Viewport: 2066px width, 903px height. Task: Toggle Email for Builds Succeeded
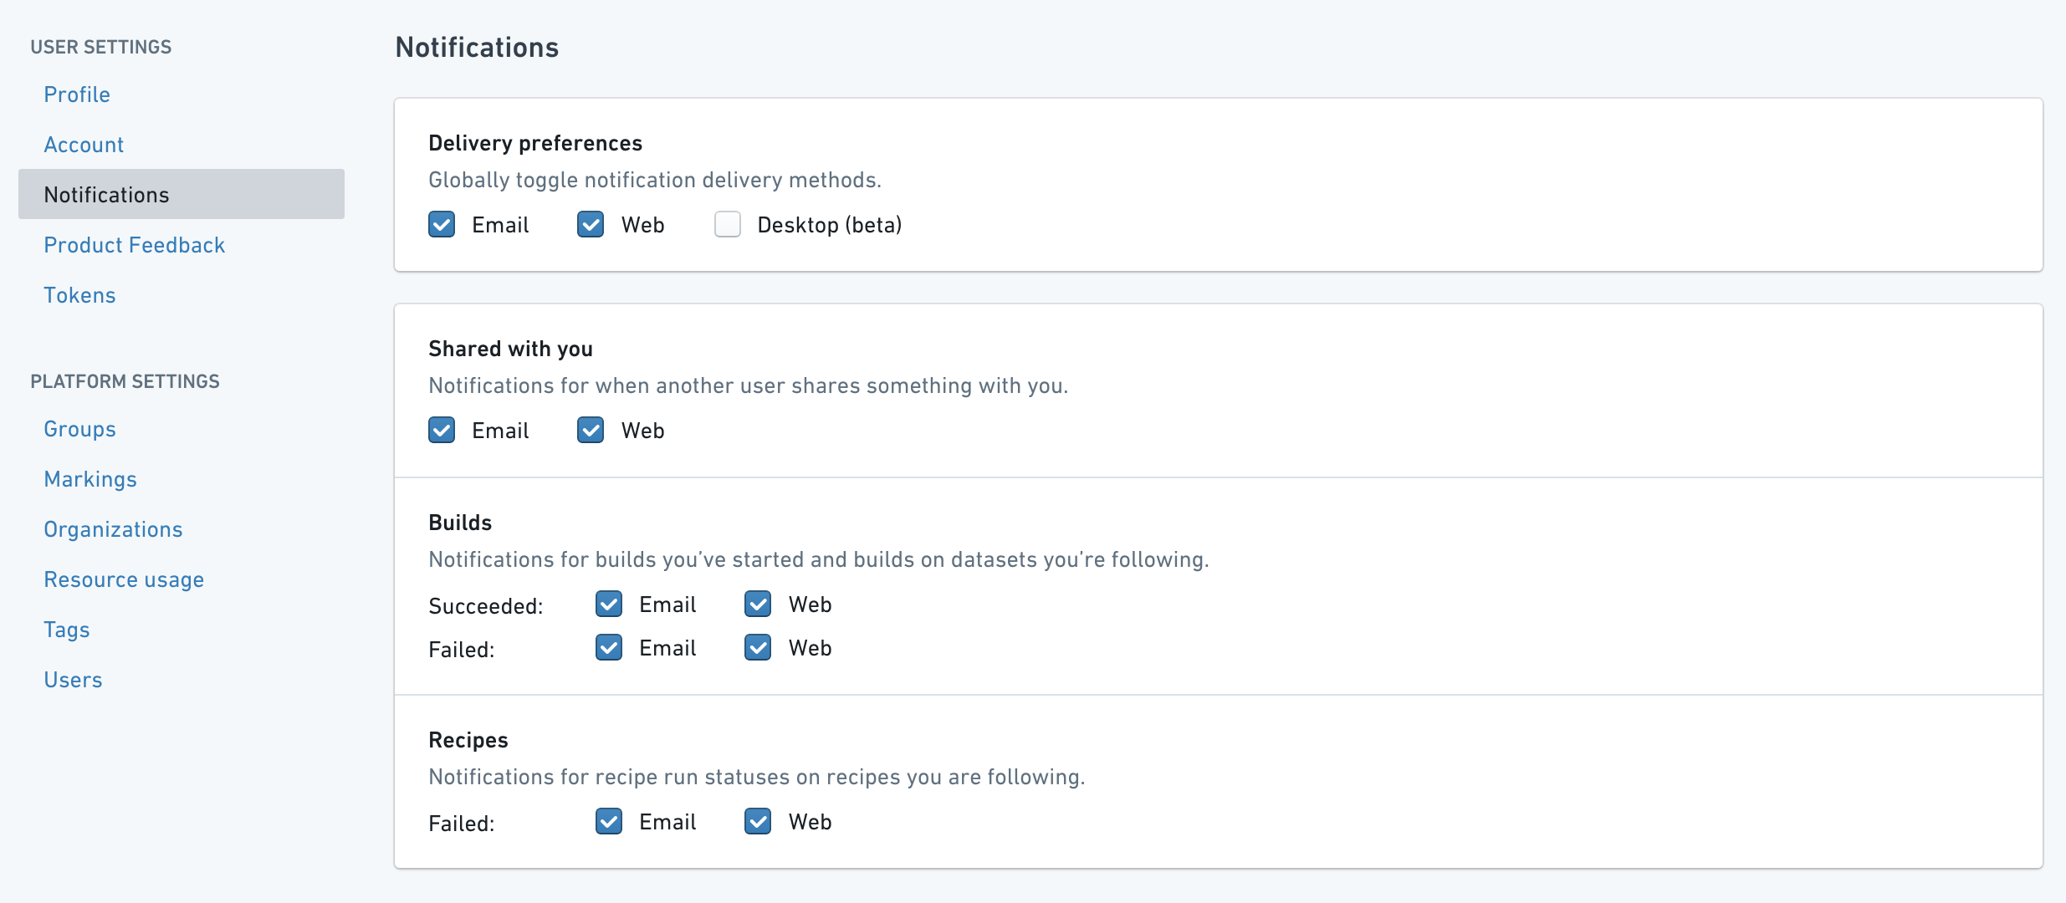[609, 605]
